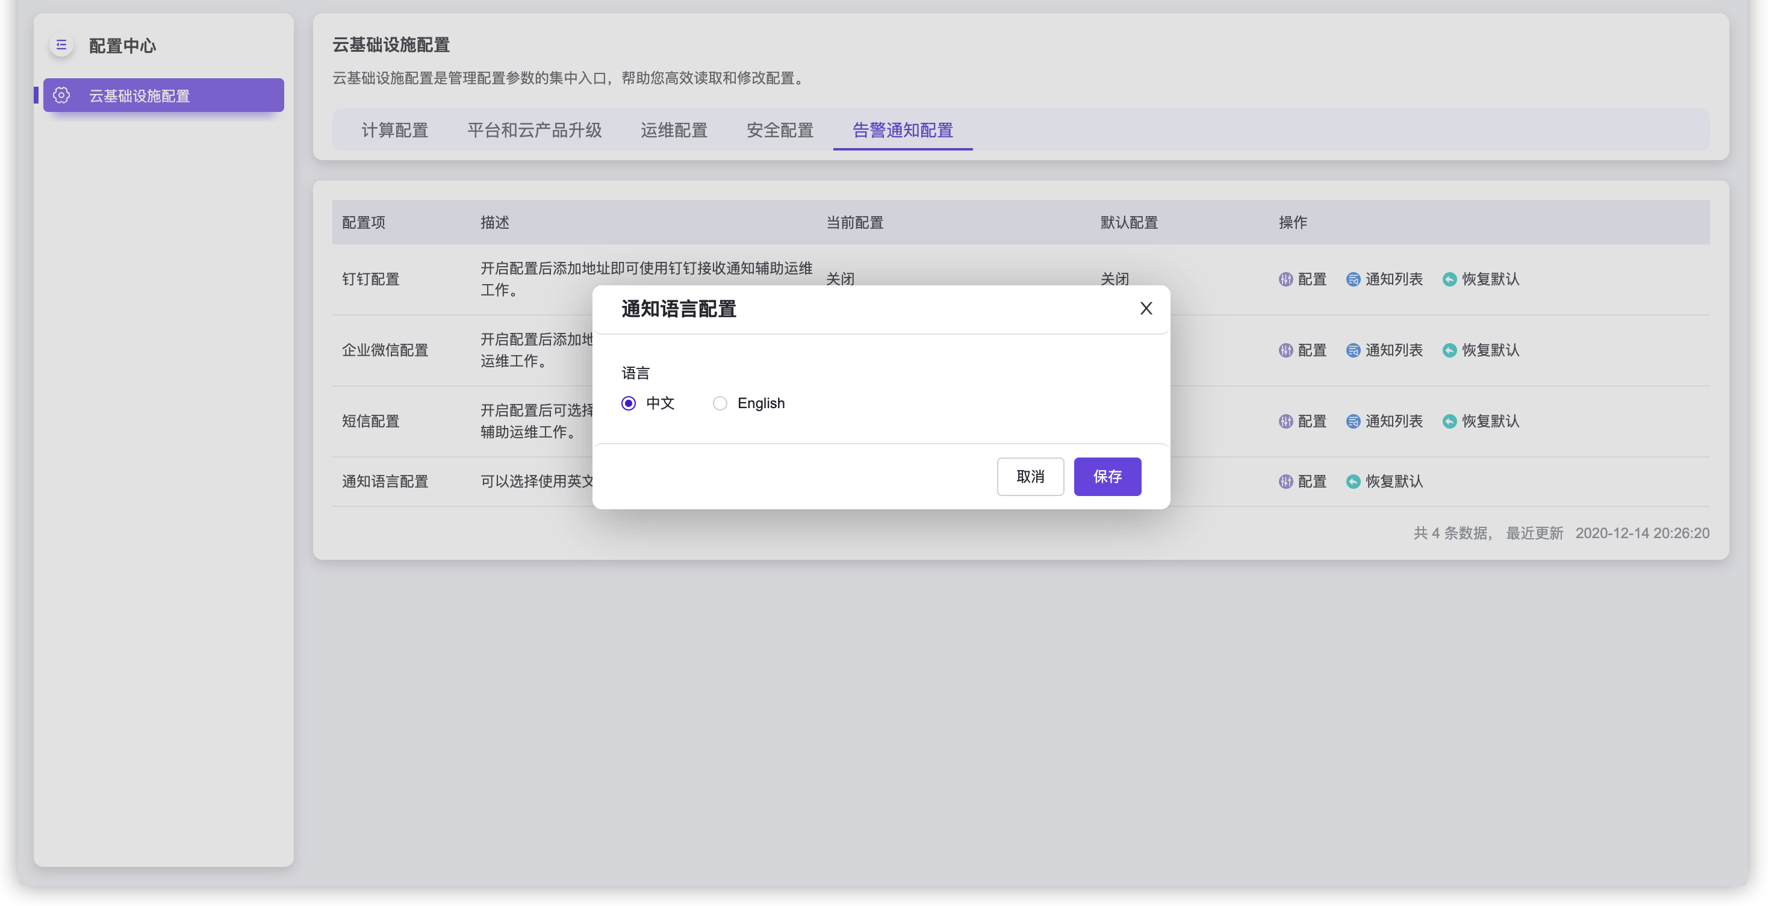Viewport: 1769px width, 906px height.
Task: Open 通知列表 icon for 短信配置
Action: (1353, 421)
